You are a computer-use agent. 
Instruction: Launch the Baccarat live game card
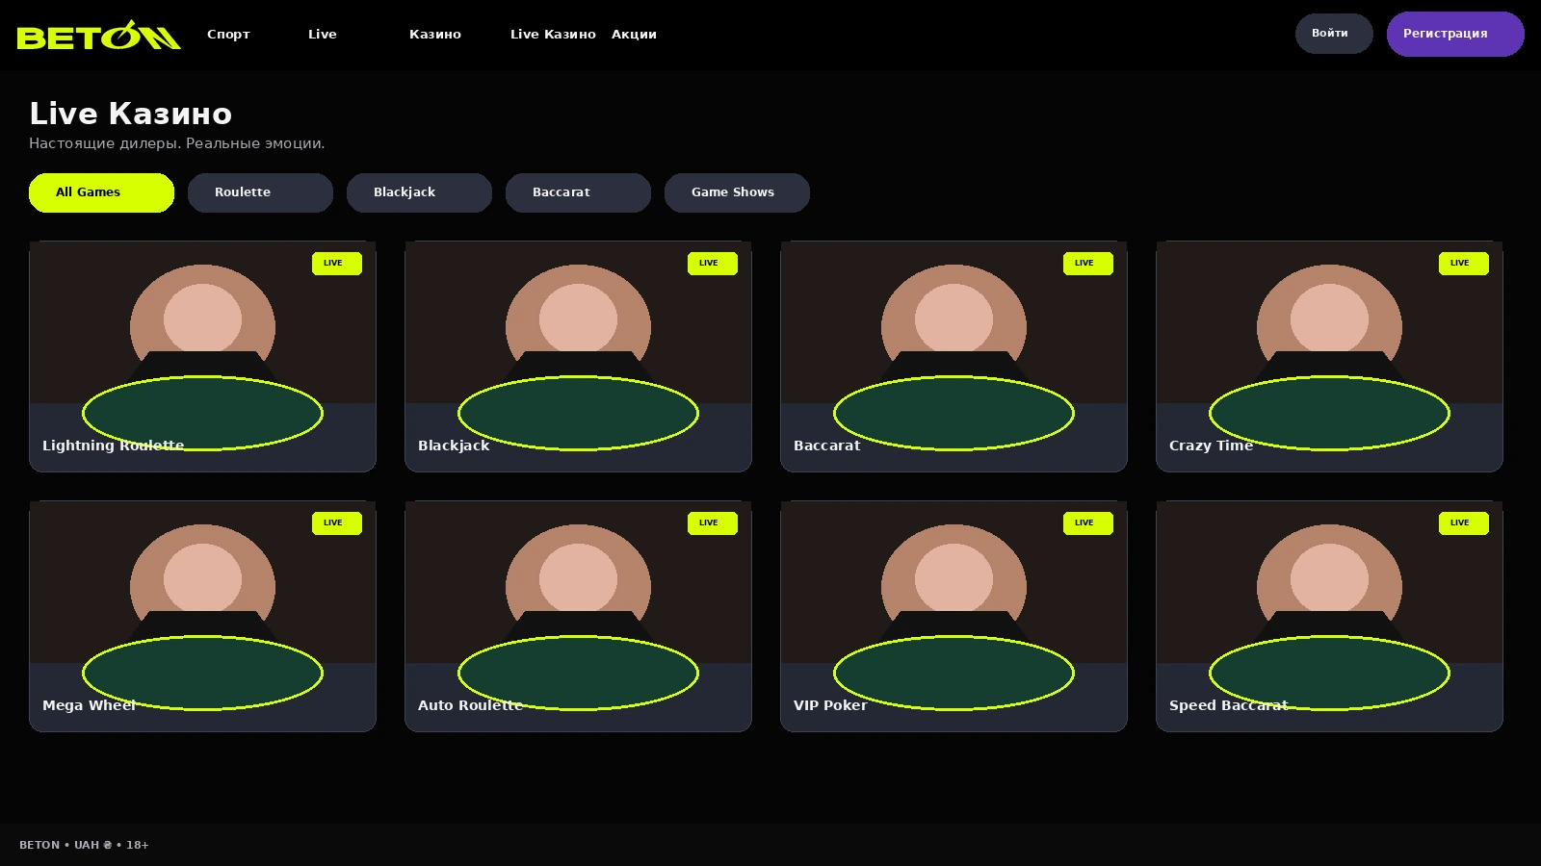pyautogui.click(x=953, y=356)
